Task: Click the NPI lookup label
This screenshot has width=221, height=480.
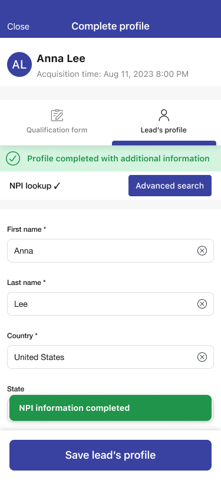Action: pos(30,186)
